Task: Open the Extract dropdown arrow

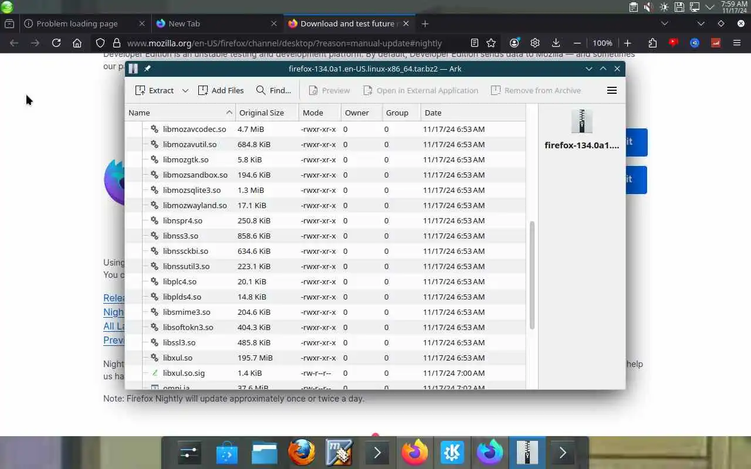Action: [185, 90]
